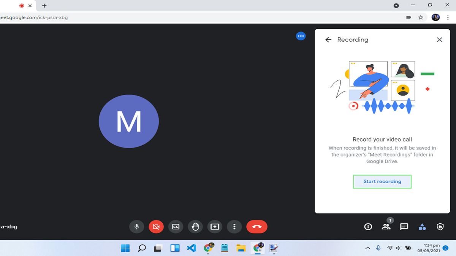
Task: Open File Explorer from the taskbar
Action: click(241, 248)
